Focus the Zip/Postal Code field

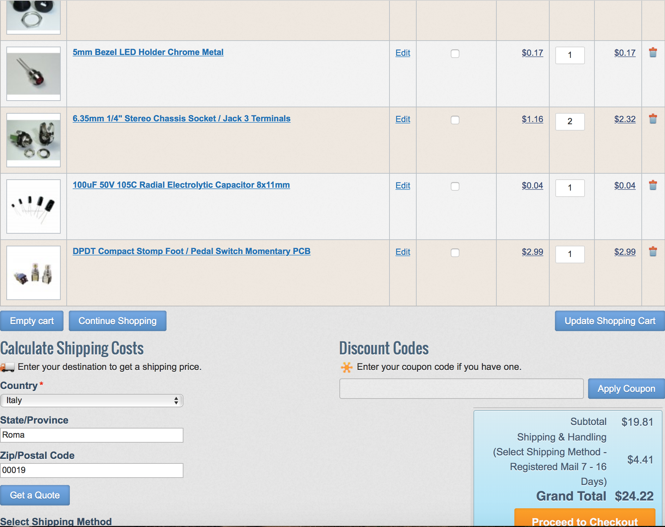(92, 470)
